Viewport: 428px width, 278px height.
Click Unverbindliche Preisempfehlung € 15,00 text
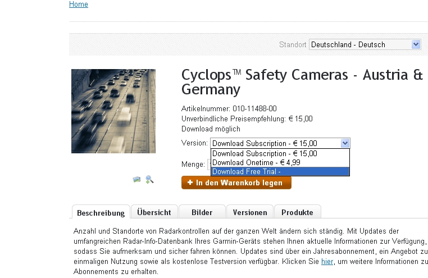[x=247, y=119]
